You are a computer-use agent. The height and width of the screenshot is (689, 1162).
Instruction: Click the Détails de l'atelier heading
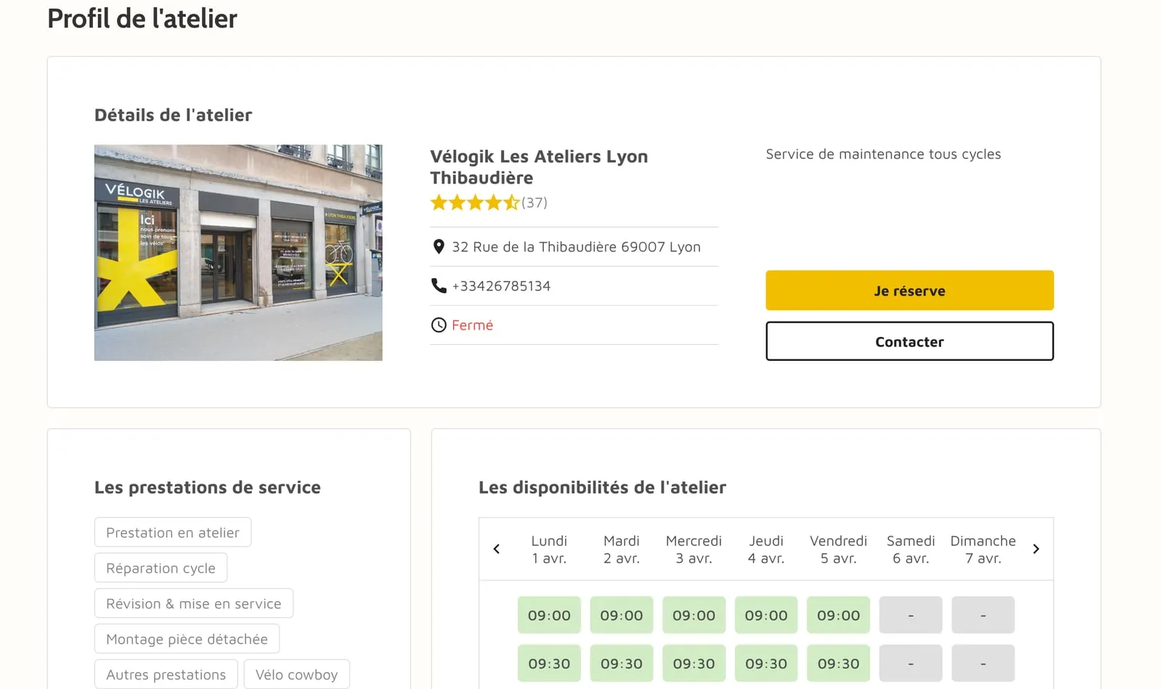click(173, 115)
